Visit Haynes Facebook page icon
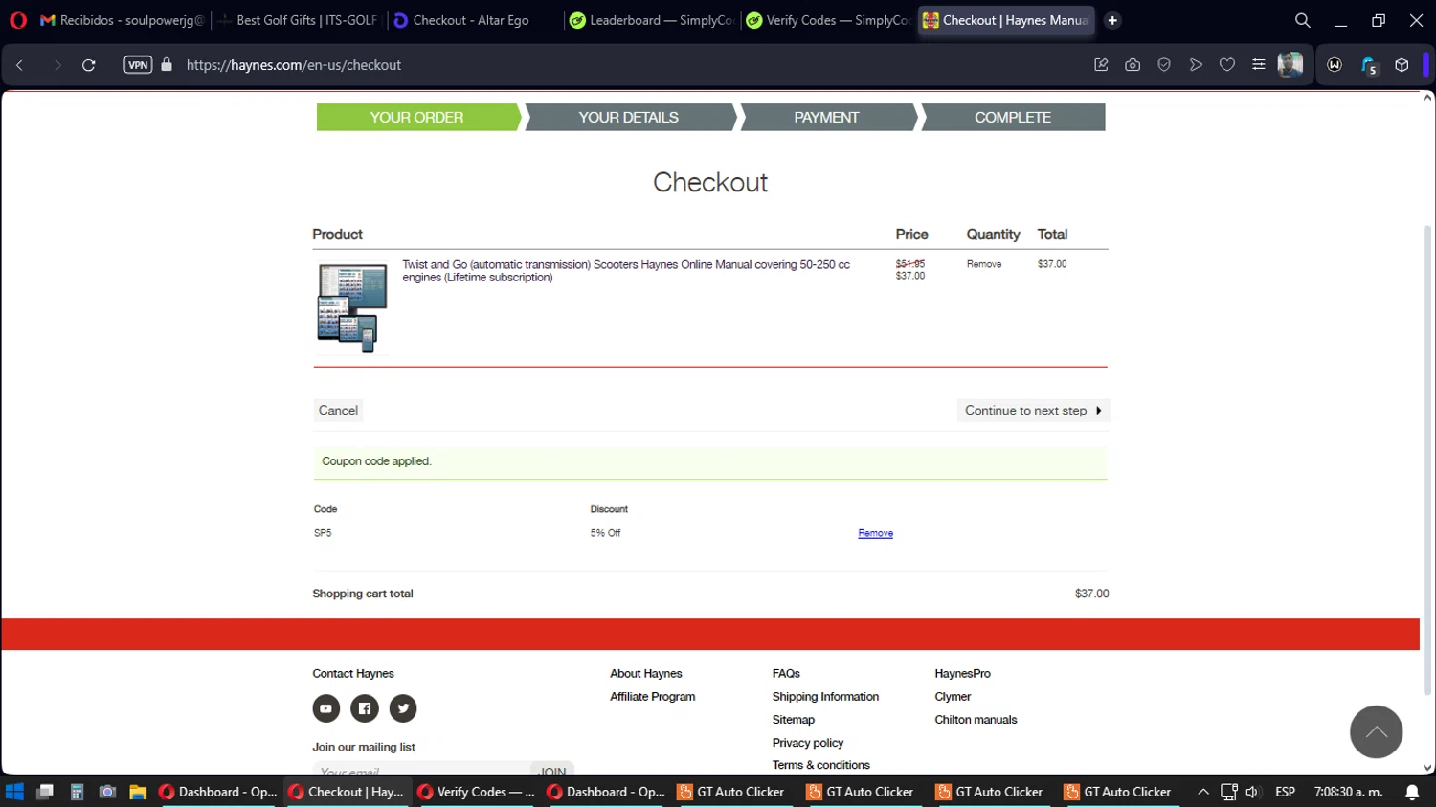 tap(365, 708)
